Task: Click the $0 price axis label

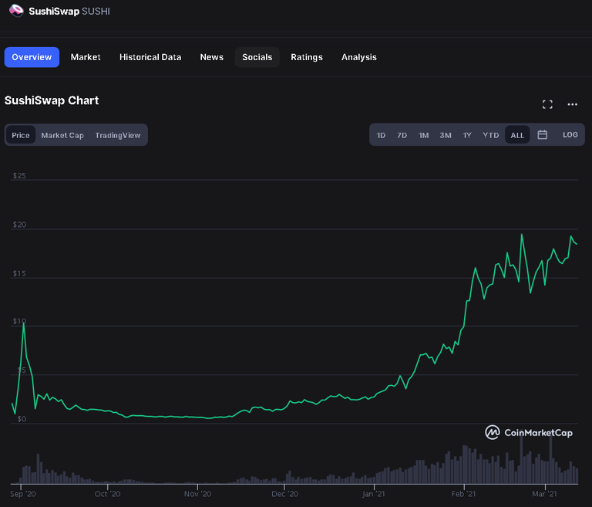Action: click(22, 419)
